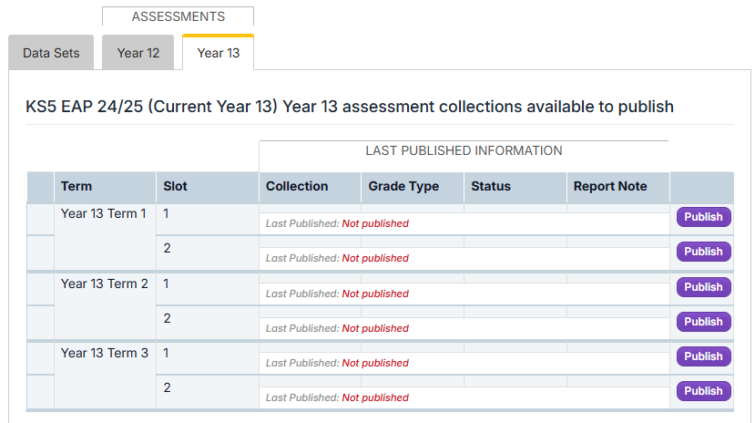Click the Report Note column header
Image resolution: width=755 pixels, height=423 pixels.
coord(610,186)
